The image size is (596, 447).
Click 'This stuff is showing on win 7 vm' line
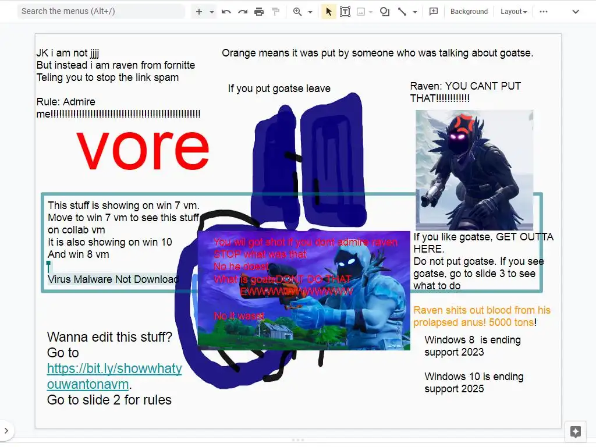(x=123, y=205)
